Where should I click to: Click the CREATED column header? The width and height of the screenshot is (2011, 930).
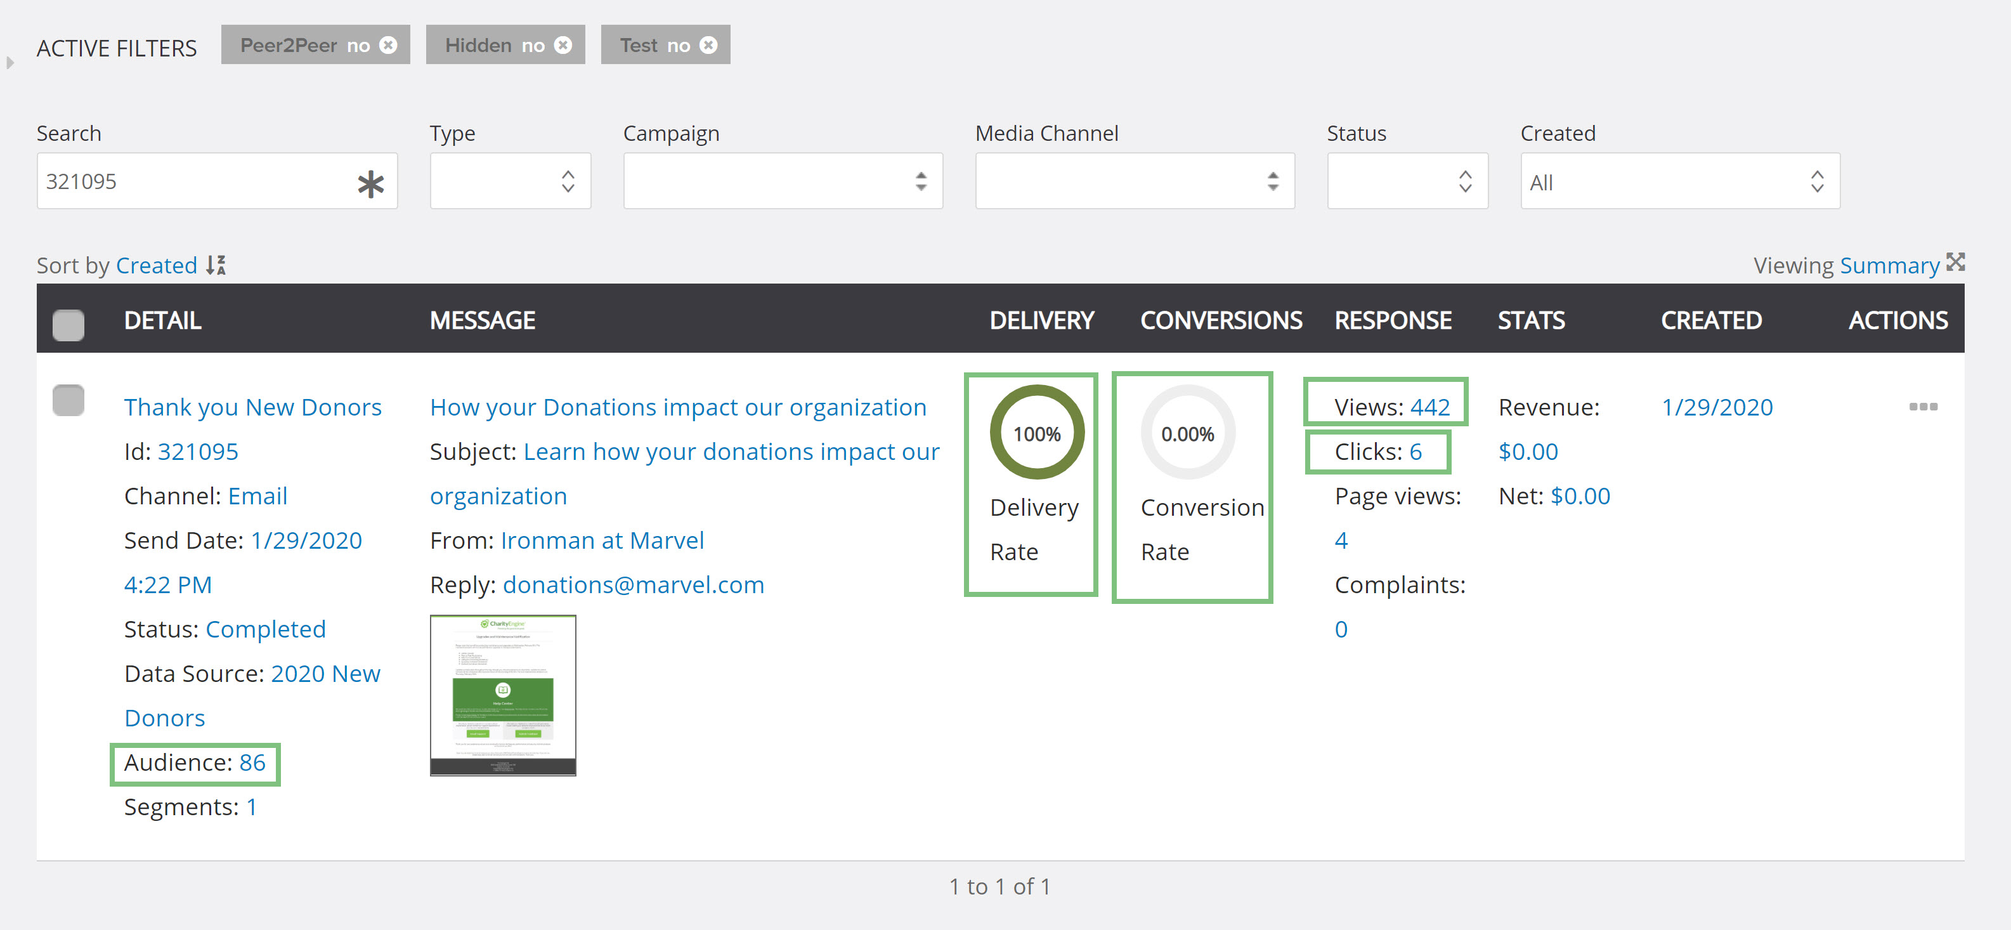[x=1711, y=320]
